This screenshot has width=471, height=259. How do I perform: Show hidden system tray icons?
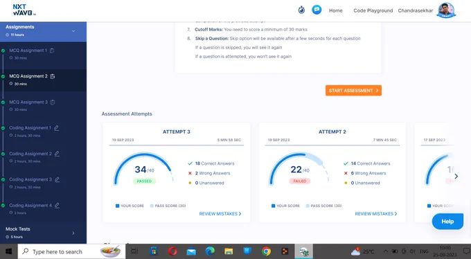coord(385,251)
